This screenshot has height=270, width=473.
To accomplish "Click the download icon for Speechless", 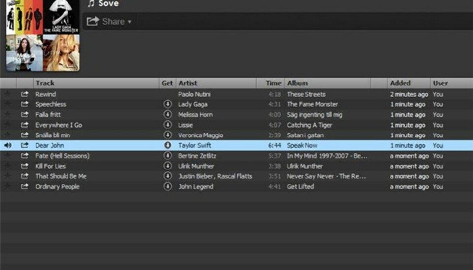I will coord(168,104).
